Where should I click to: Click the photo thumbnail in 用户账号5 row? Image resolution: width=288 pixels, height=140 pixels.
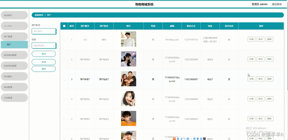point(129,118)
